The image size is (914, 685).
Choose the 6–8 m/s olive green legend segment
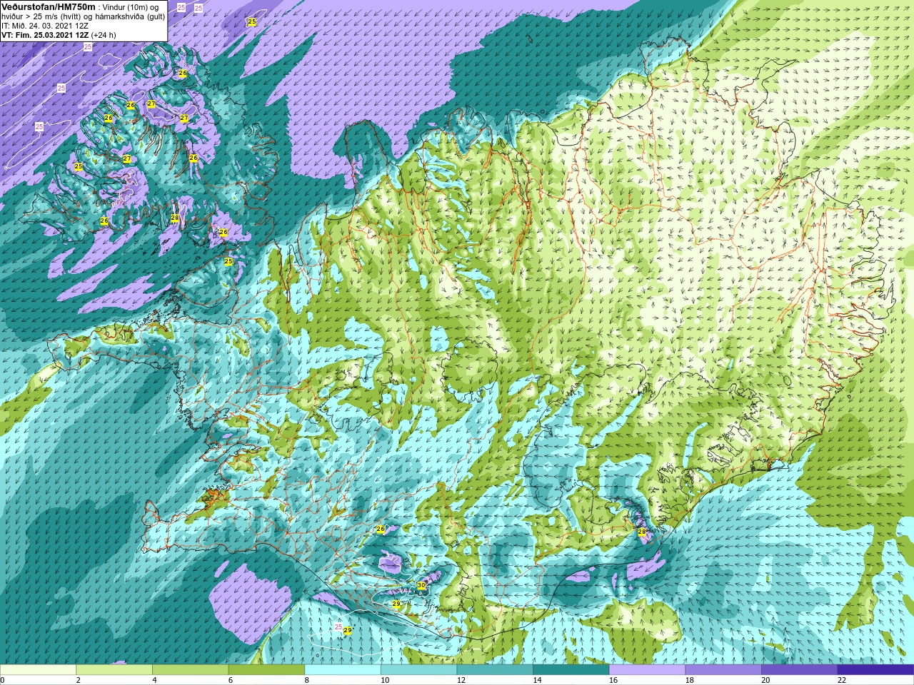click(x=266, y=670)
